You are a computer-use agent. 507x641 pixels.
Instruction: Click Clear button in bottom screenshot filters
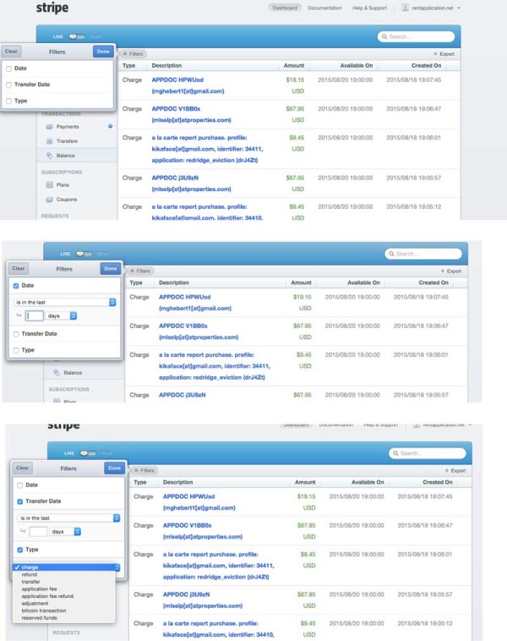tap(23, 468)
